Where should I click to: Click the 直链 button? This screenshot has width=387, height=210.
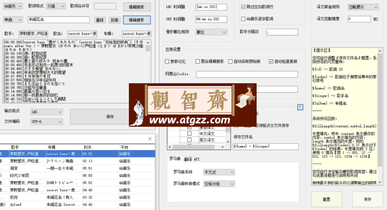point(100,20)
